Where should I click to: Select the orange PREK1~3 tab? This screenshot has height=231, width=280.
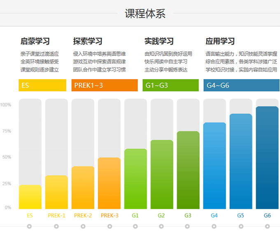[x=99, y=85]
